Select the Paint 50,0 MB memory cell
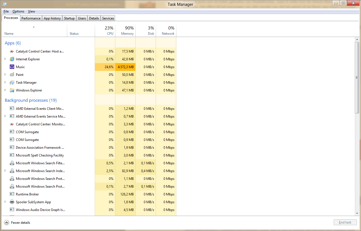 pyautogui.click(x=125, y=75)
